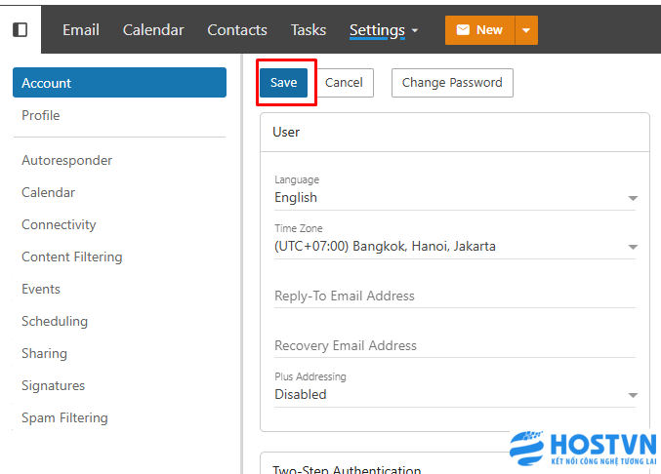Select Spam Filtering in sidebar

click(65, 418)
